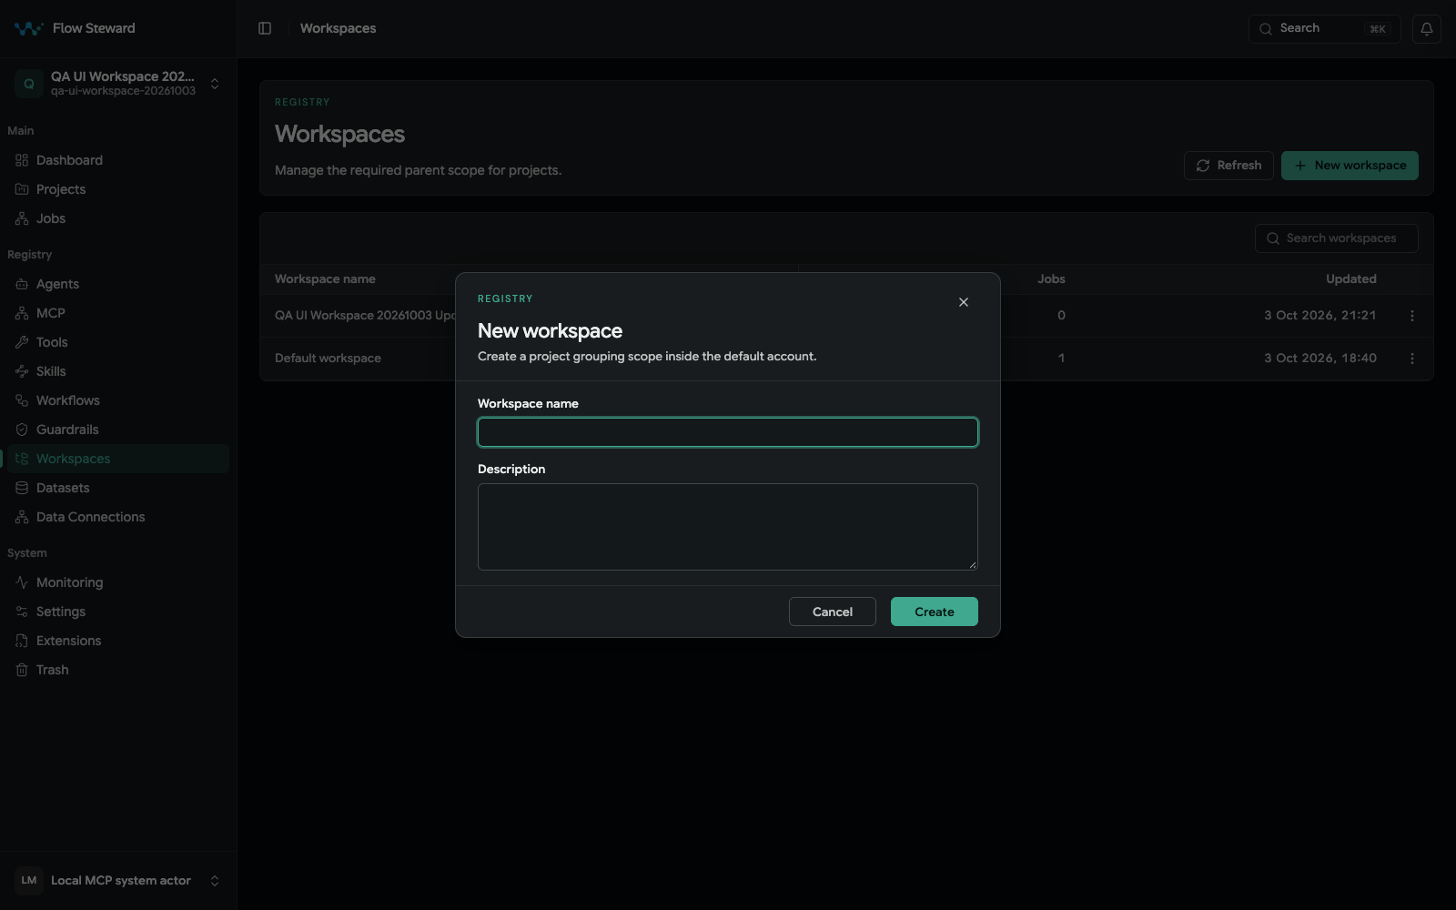Click the Projects folder icon
The width and height of the screenshot is (1456, 910).
tap(22, 189)
